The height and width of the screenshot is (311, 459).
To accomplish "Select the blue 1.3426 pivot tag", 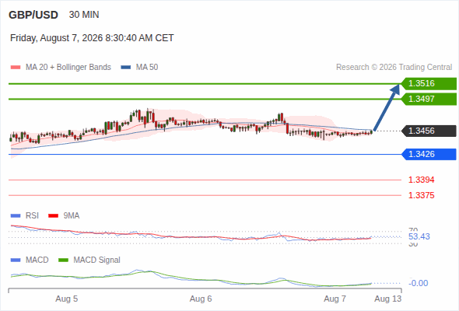I will point(429,154).
